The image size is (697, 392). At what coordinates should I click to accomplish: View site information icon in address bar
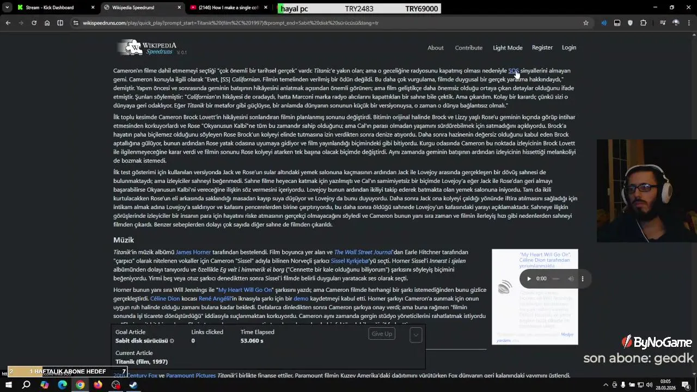click(76, 23)
